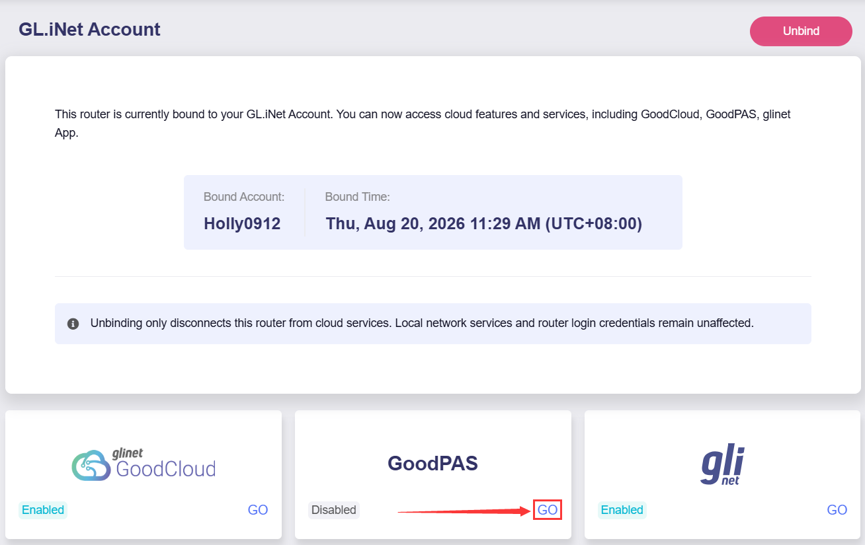This screenshot has height=545, width=865.
Task: Click the GL.iNet Account page heading
Action: coord(90,30)
